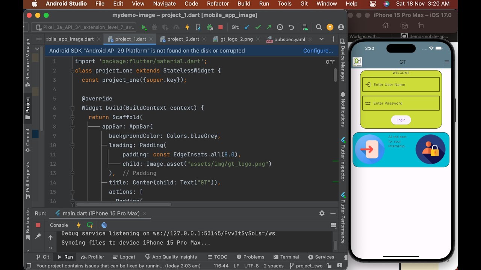Stop the run with red square in Run panel
The image size is (481, 270).
click(x=38, y=225)
